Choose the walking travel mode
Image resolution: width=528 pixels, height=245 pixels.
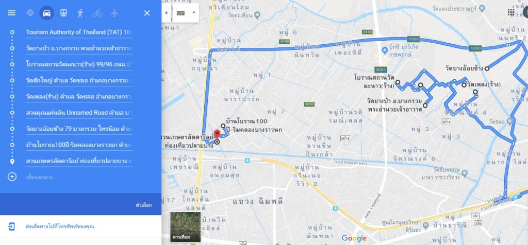pos(80,13)
